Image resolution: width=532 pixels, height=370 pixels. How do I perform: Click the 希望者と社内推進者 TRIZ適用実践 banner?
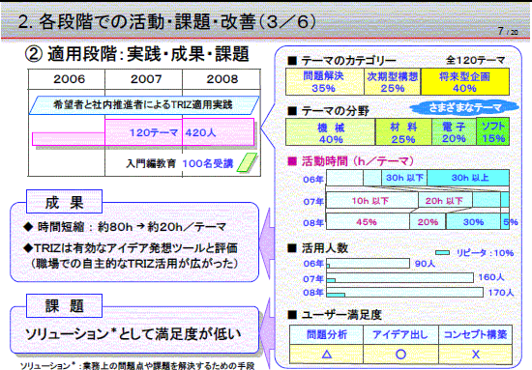point(144,105)
